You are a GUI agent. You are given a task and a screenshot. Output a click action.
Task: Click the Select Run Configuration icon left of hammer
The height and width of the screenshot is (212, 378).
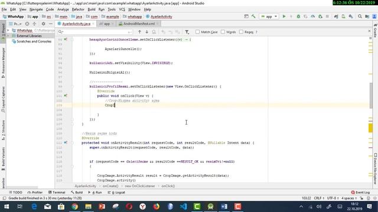246,16
